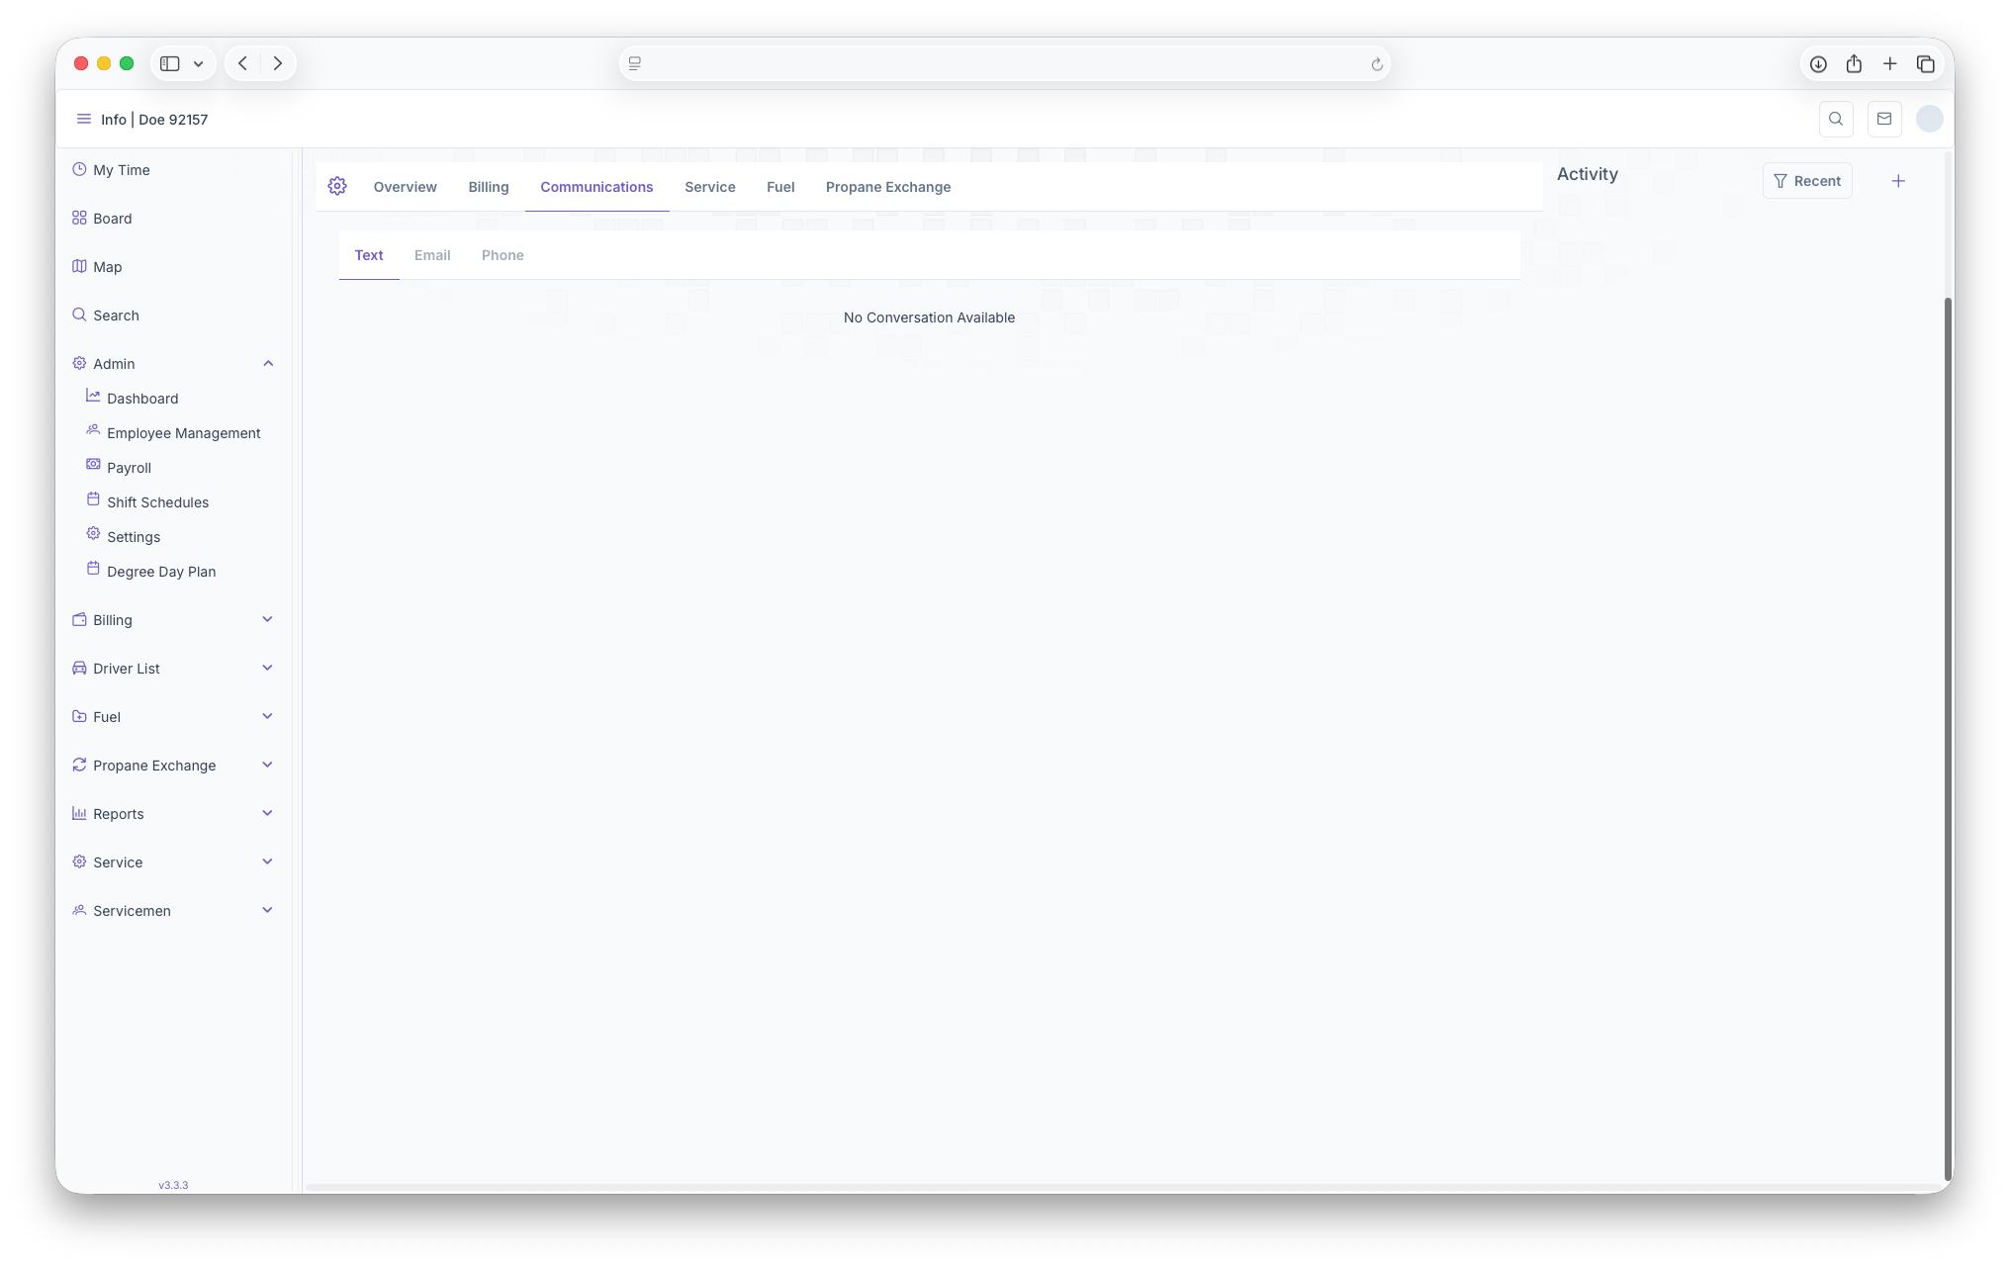Add new activity with the plus icon
The height and width of the screenshot is (1267, 2010).
click(1898, 181)
